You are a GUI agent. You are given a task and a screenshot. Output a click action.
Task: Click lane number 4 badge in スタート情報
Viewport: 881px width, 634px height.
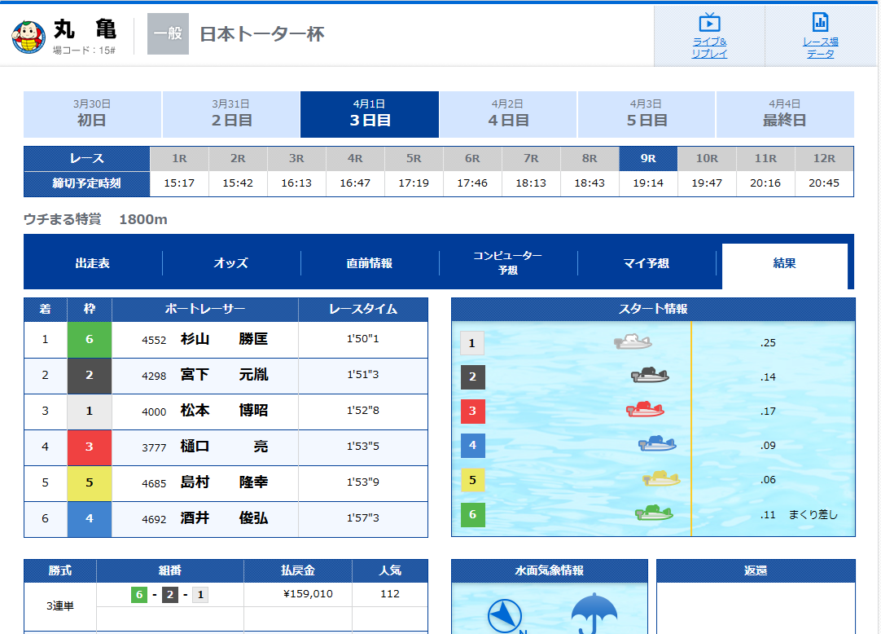click(x=472, y=446)
